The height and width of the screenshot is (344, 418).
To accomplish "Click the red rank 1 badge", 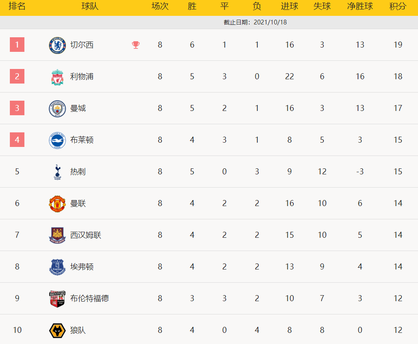I will pyautogui.click(x=17, y=45).
